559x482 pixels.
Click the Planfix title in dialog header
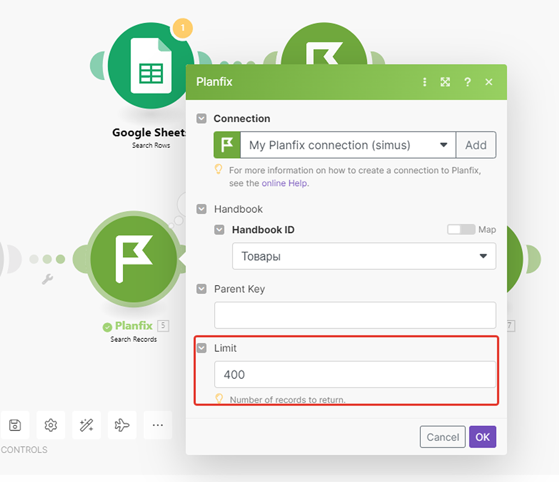click(x=214, y=82)
